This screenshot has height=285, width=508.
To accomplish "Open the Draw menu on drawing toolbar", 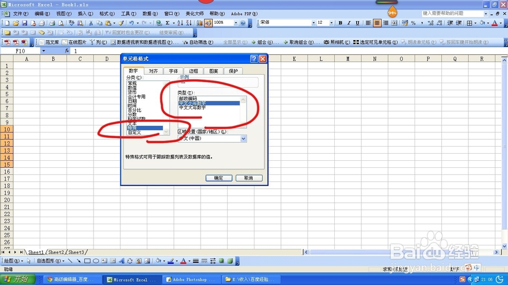I will tap(13, 261).
